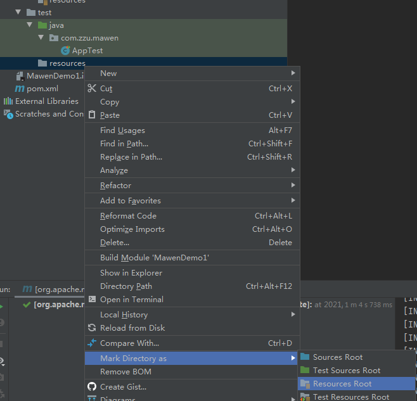Mark directory as Test Sources Root
Viewport: 417px width, 401px height.
click(x=356, y=370)
